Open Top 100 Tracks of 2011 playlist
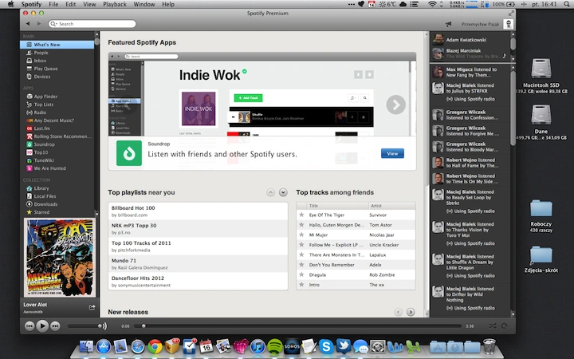 tap(198, 247)
